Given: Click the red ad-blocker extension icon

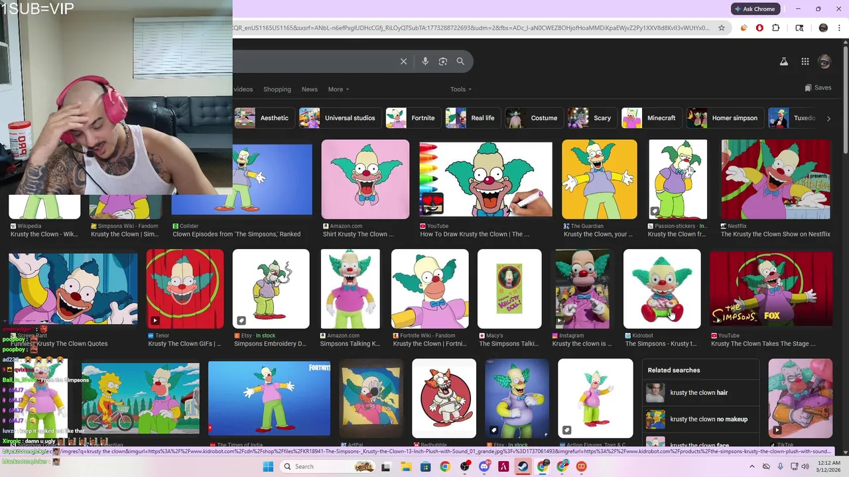Looking at the screenshot, I should [759, 28].
